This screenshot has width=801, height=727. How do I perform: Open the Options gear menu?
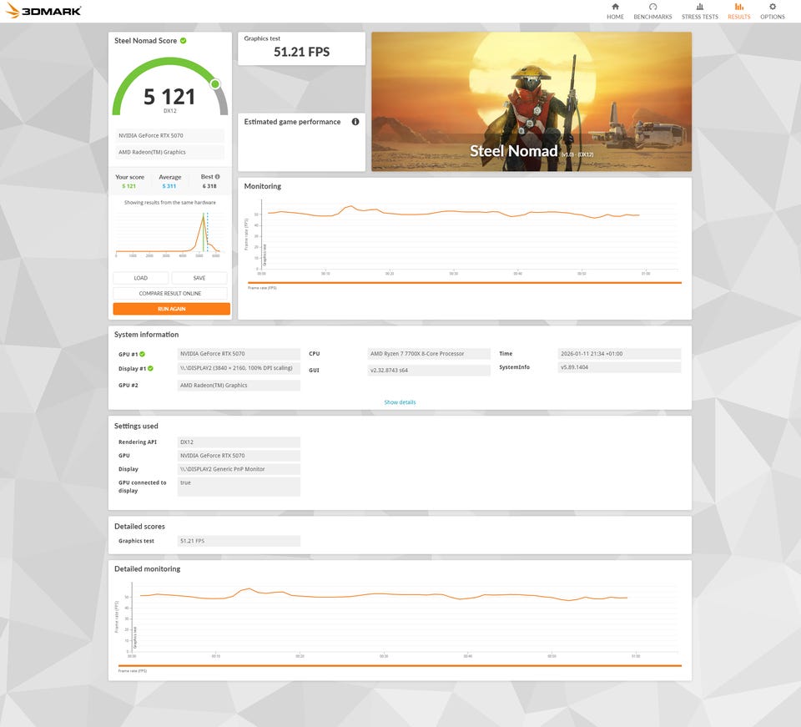(772, 11)
